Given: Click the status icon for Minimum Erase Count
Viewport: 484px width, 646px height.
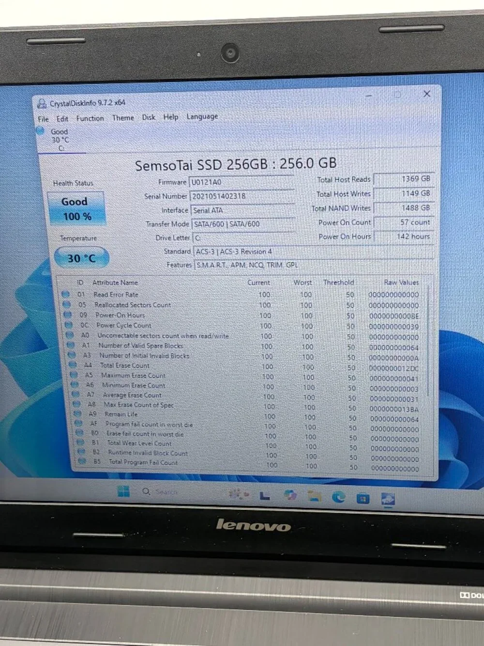Looking at the screenshot, I should coord(75,385).
